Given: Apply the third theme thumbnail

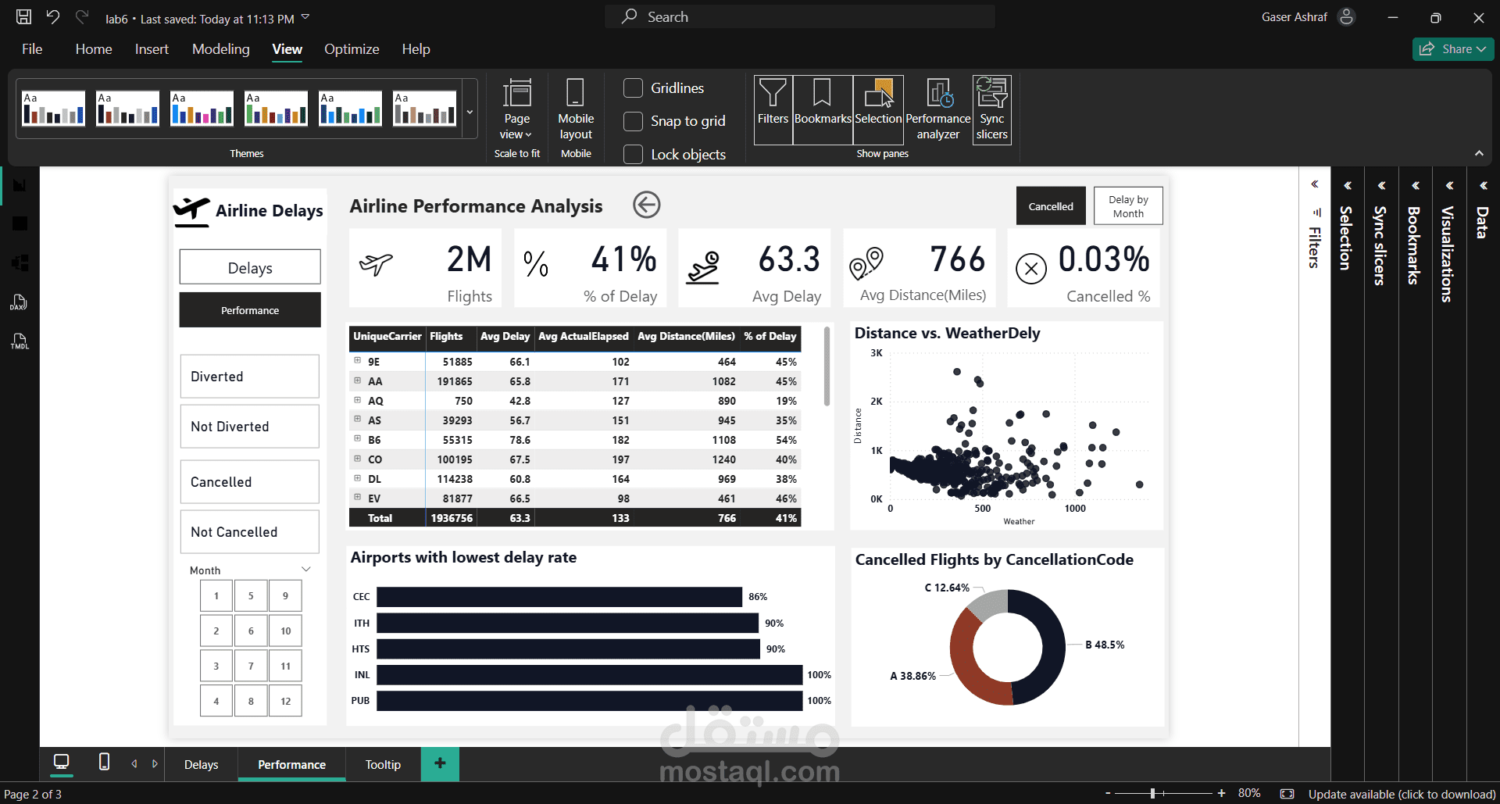Looking at the screenshot, I should [202, 108].
